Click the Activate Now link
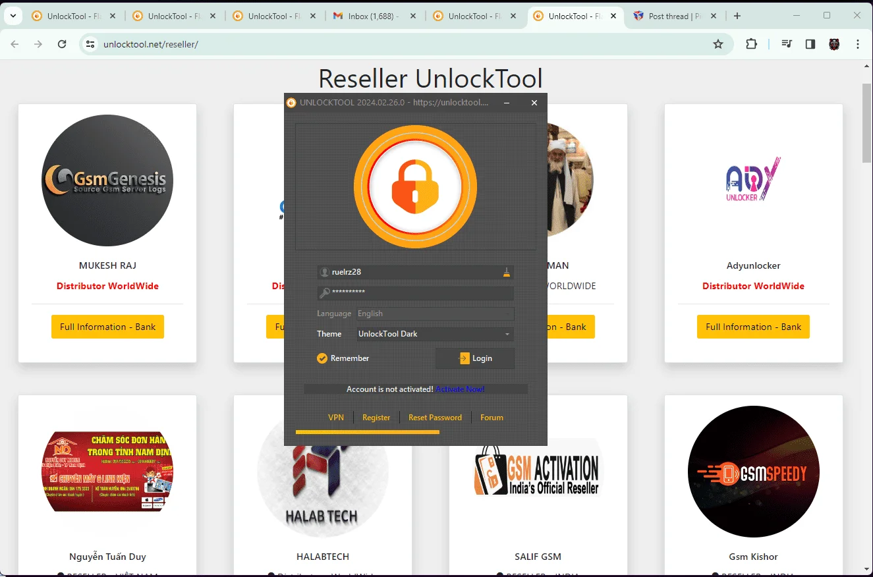The width and height of the screenshot is (873, 577). click(x=460, y=389)
